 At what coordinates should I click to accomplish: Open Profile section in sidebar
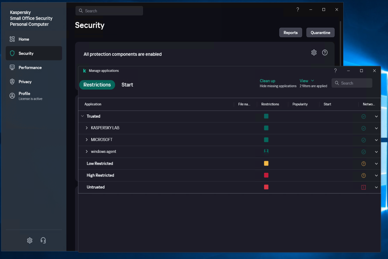pos(34,96)
